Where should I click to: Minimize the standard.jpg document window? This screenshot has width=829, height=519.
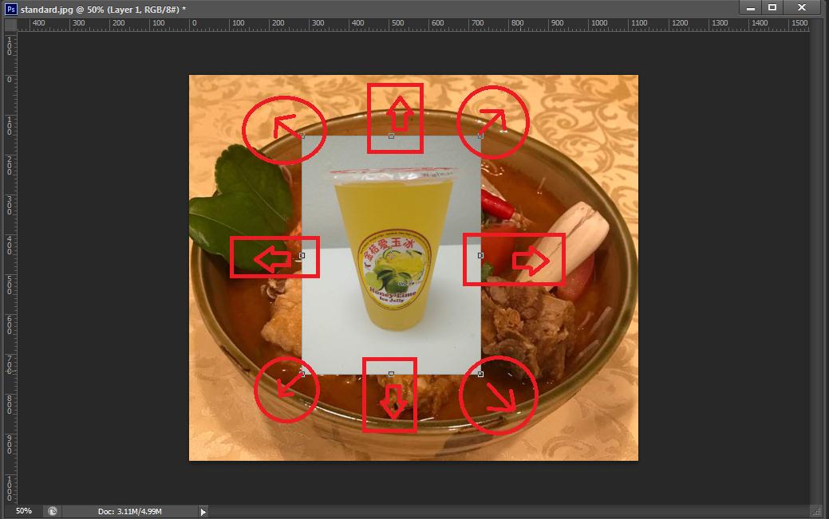pyautogui.click(x=750, y=7)
